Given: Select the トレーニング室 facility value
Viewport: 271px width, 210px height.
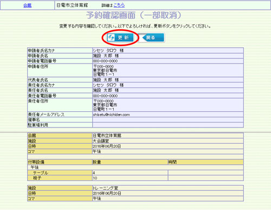Looking at the screenshot, I should pos(106,188).
